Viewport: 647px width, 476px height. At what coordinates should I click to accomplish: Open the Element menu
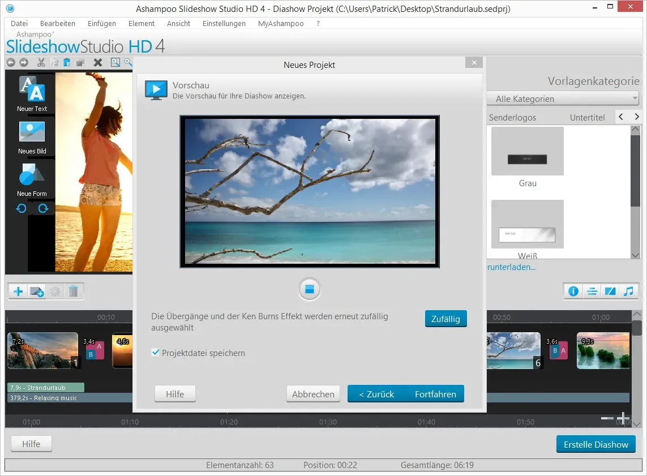click(x=141, y=24)
